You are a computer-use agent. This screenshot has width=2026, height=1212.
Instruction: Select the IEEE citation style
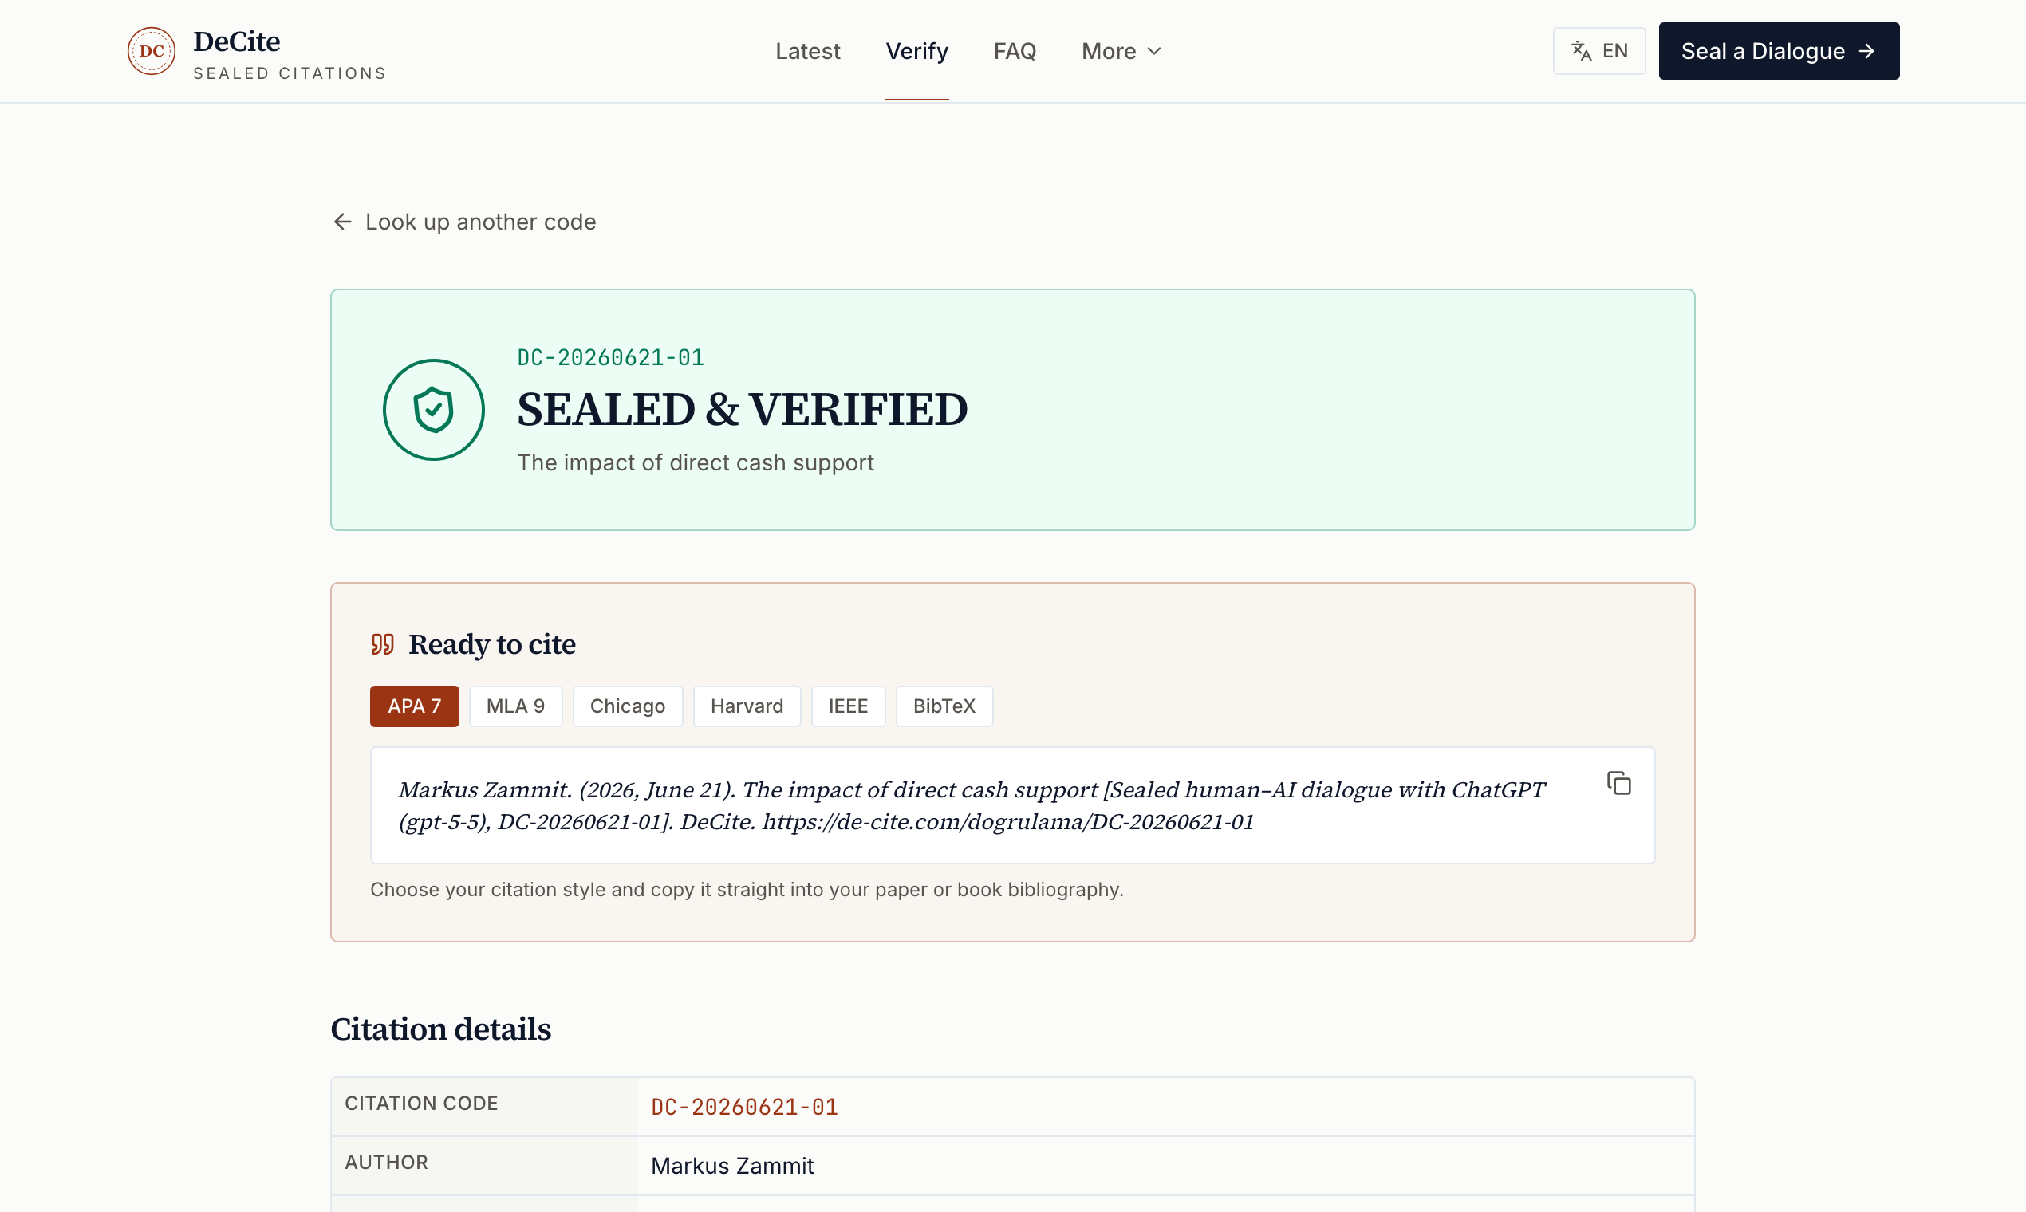pos(848,706)
